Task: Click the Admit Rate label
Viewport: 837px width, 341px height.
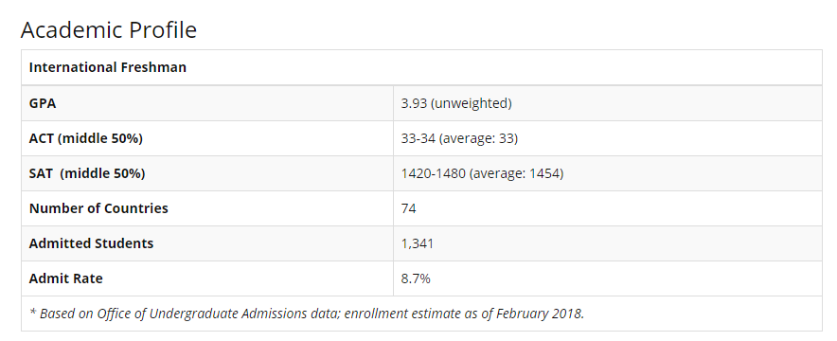Action: click(65, 278)
